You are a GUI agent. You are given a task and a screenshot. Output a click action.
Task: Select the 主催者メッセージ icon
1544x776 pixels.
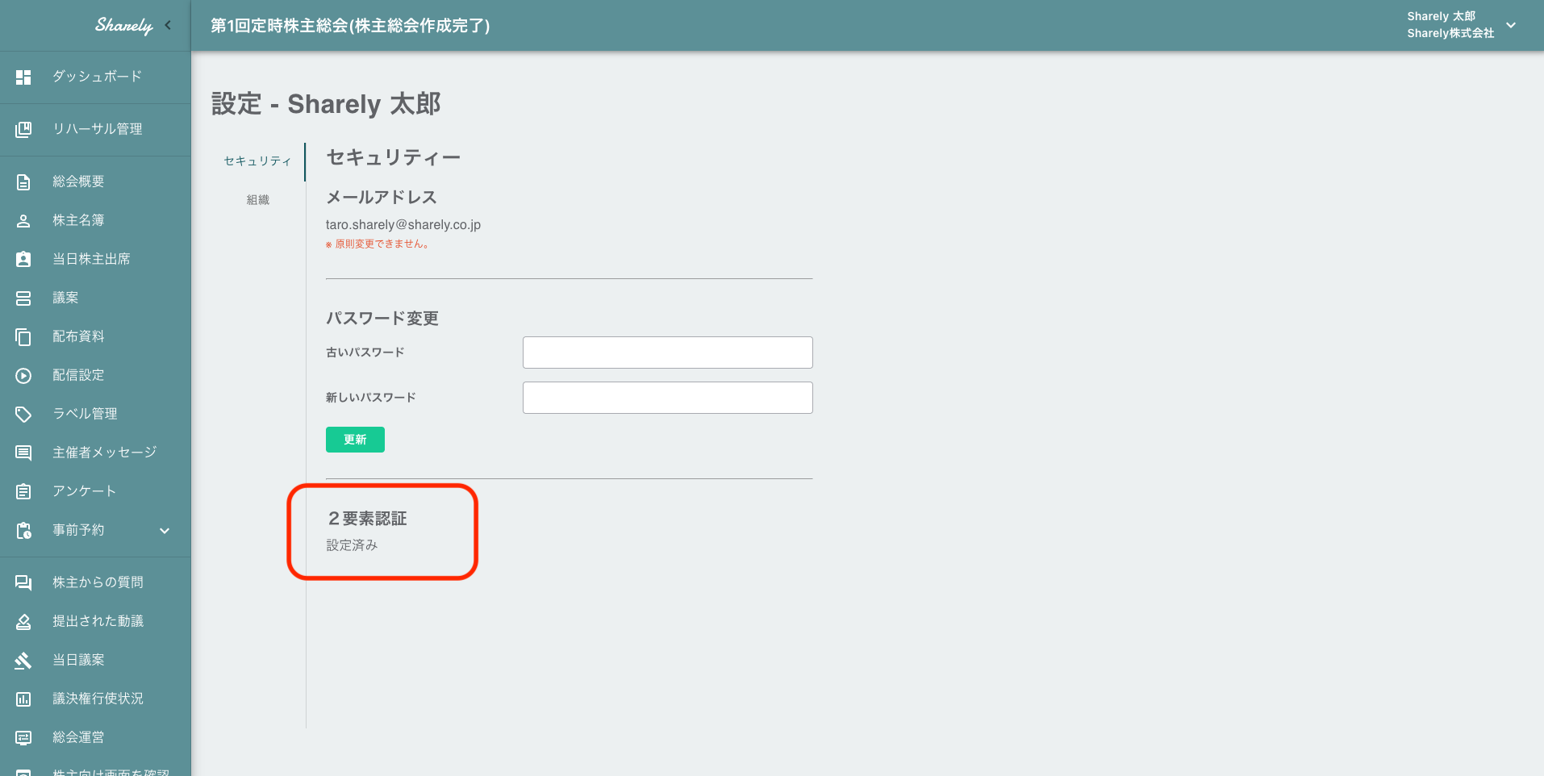pos(23,452)
